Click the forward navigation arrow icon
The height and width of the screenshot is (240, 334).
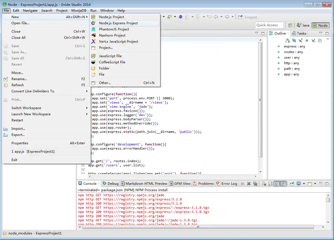[x=227, y=17]
